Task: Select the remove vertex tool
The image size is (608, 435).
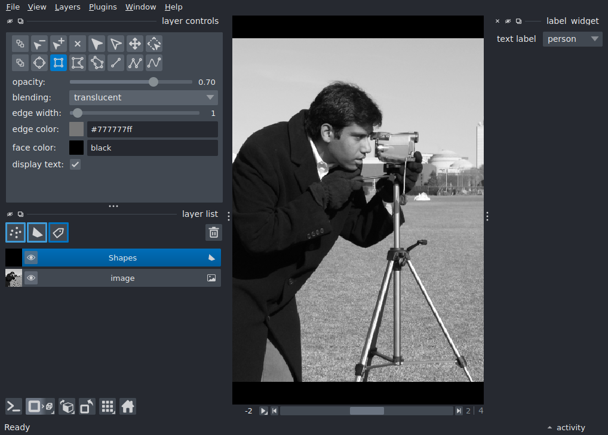Action: [39, 44]
